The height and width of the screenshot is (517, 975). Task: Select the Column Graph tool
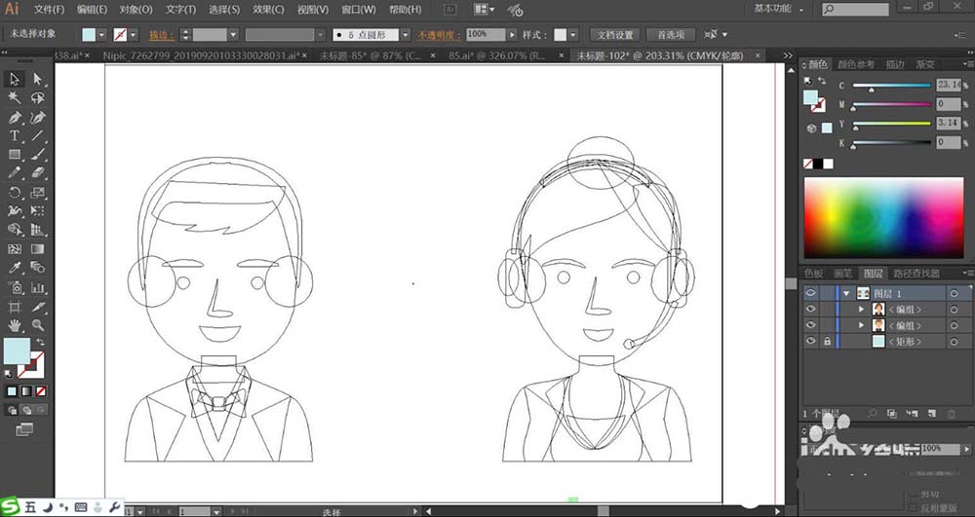(x=38, y=287)
